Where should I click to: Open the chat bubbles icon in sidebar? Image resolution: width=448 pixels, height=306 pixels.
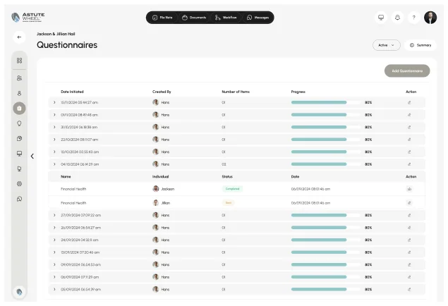[19, 199]
